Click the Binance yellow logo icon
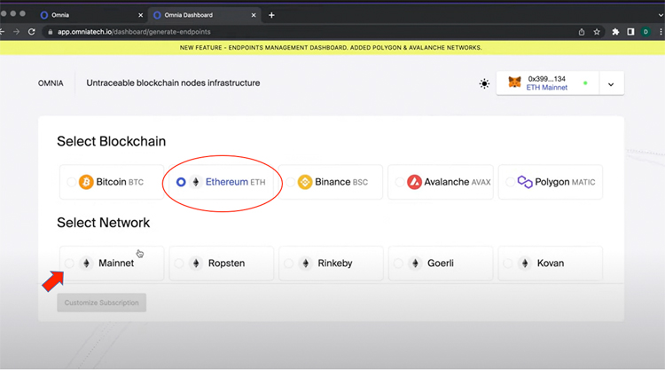The image size is (665, 370). click(305, 182)
